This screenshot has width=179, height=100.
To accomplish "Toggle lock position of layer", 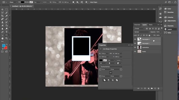I will (144, 35).
